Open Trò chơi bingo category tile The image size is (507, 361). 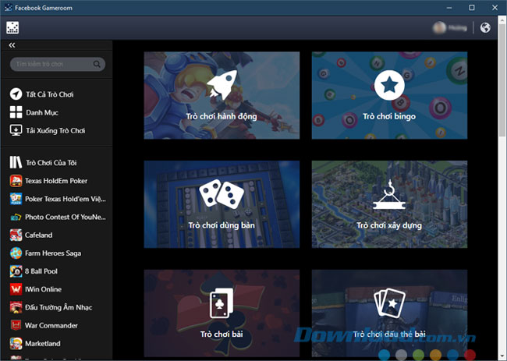click(389, 95)
